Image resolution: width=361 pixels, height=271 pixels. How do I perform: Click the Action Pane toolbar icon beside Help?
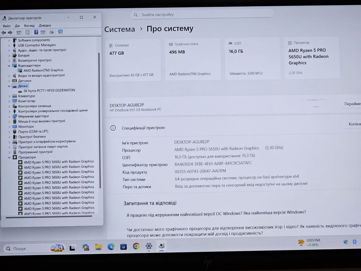click(43, 32)
